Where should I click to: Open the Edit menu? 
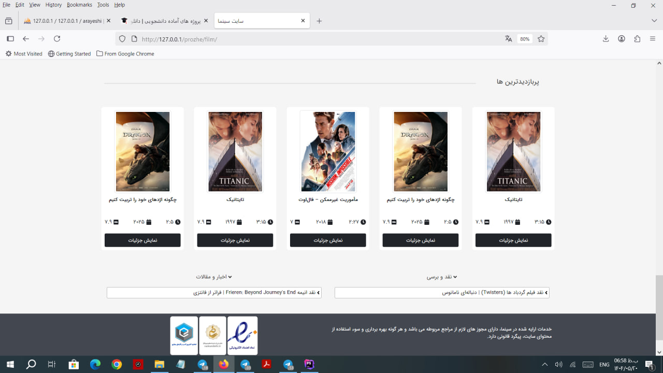20,5
